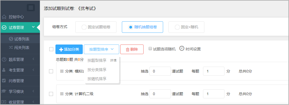Click the check icon beside 试卷列表
This screenshot has width=289, height=105.
(11, 39)
